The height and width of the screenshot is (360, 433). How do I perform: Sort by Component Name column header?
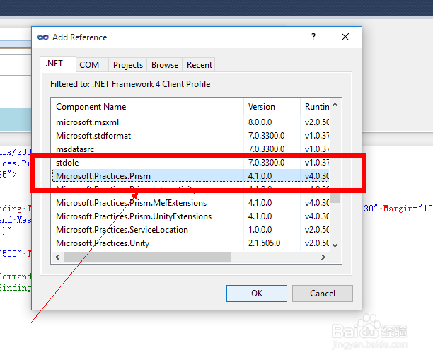(x=147, y=107)
